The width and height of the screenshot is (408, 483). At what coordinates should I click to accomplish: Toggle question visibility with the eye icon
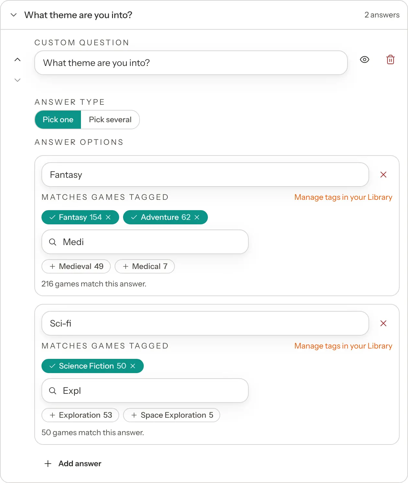pos(365,59)
